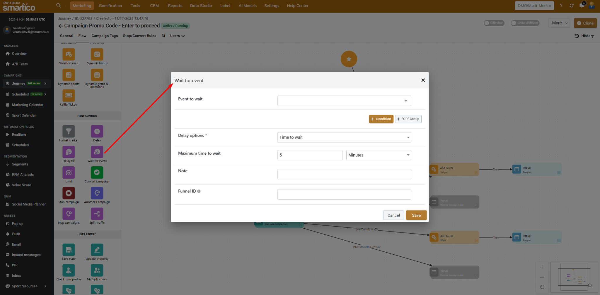600x295 pixels.
Task: Click the Save button in dialog
Action: [x=416, y=215]
